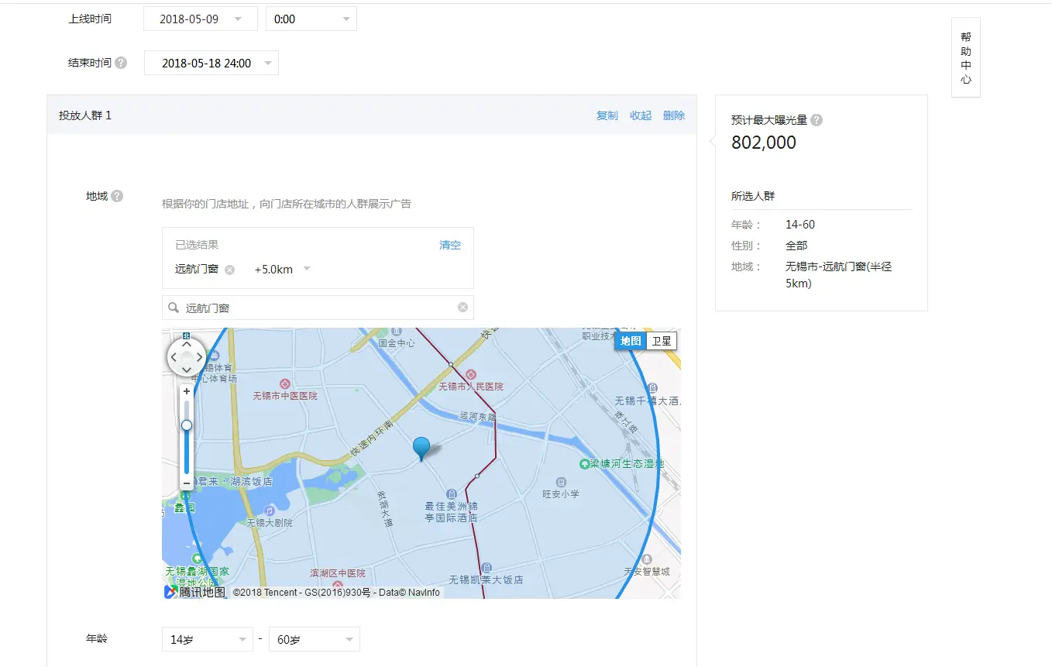
Task: Click 复制 link to copy audience
Action: click(x=607, y=115)
